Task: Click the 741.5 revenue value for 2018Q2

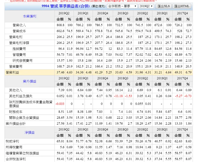Action: (139, 25)
